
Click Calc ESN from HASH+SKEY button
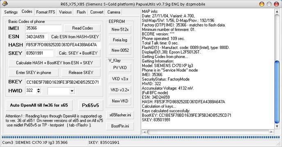tap(75, 37)
